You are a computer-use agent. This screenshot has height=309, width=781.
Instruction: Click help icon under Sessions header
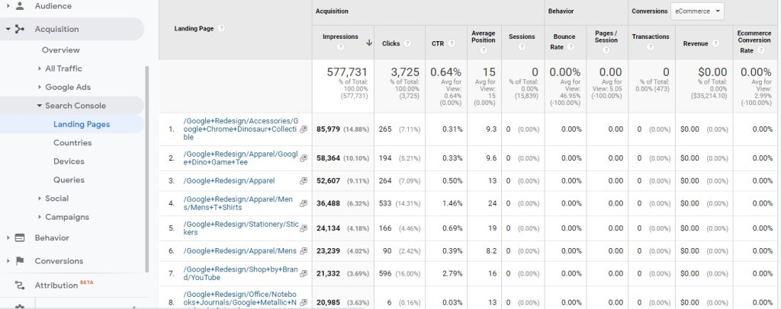[522, 46]
